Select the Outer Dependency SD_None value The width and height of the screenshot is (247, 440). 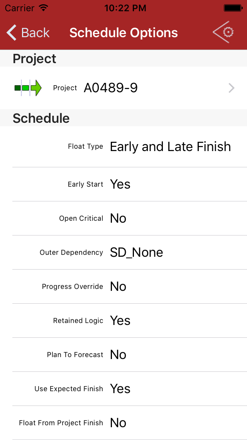pos(136,253)
